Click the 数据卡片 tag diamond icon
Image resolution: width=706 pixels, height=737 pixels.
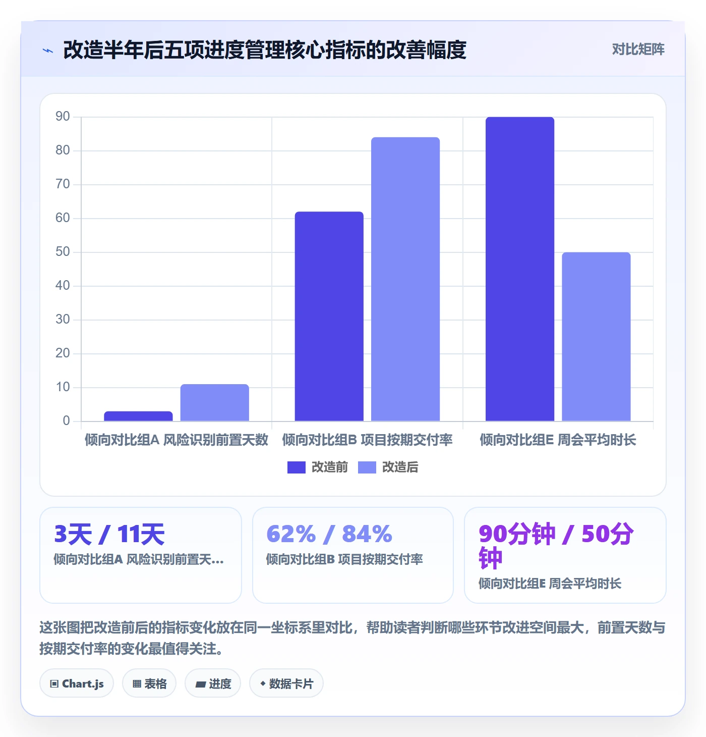tap(263, 683)
